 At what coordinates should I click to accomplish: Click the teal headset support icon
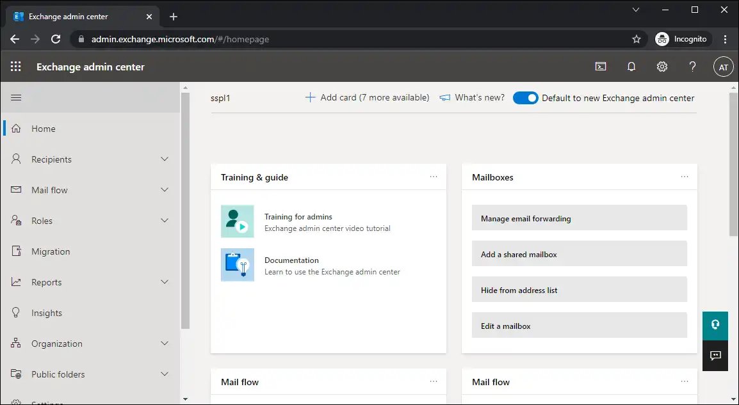pyautogui.click(x=715, y=324)
